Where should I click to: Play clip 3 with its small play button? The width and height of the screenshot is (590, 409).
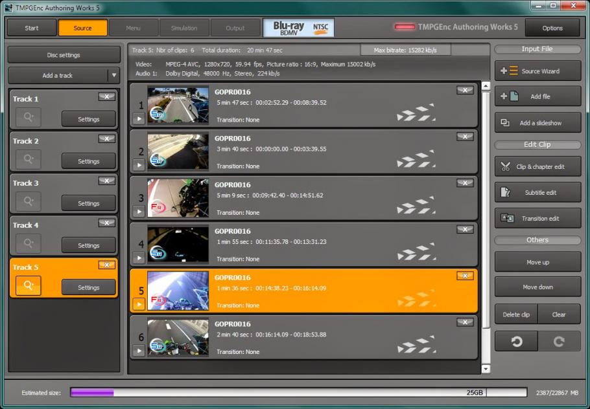click(139, 212)
